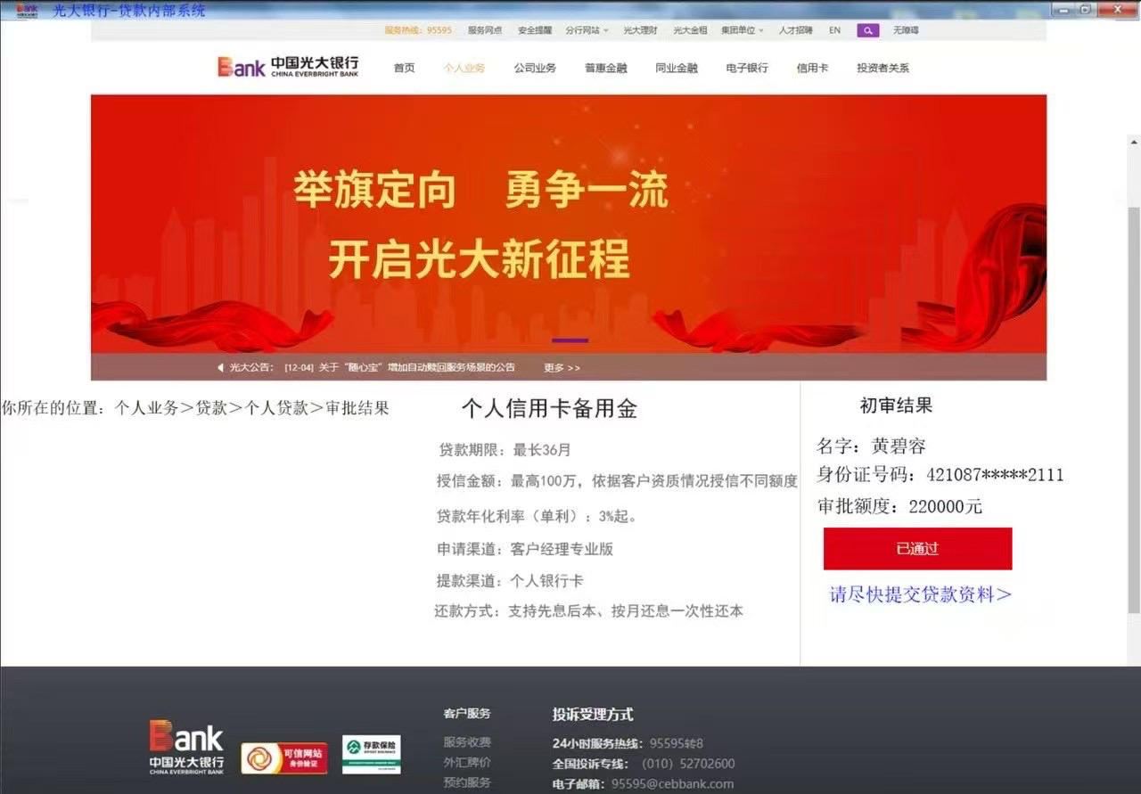Click the 外汇牌价 footer link
This screenshot has height=794, width=1141.
point(467,763)
